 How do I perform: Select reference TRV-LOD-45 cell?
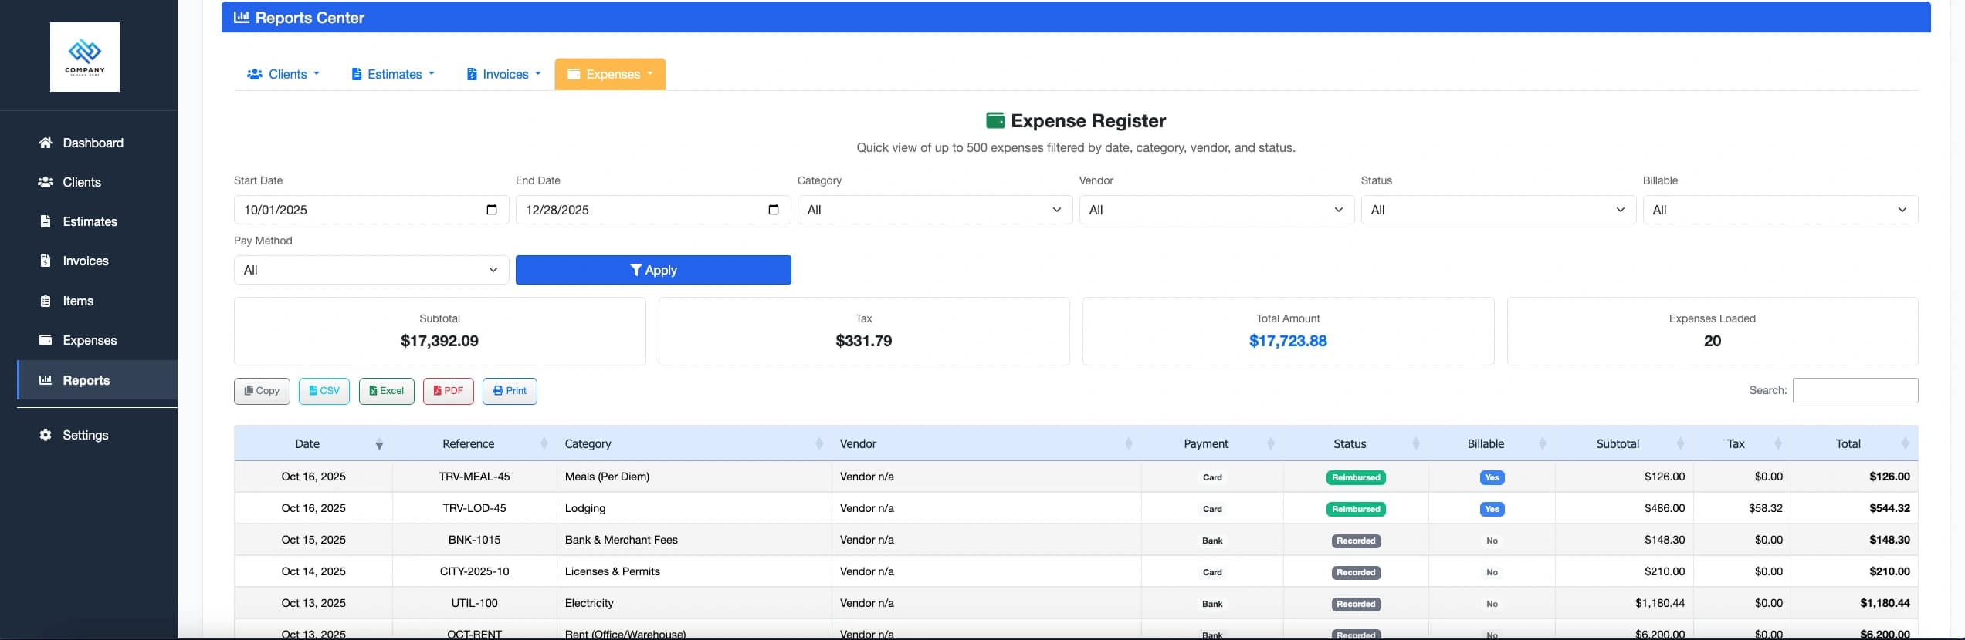tap(474, 508)
